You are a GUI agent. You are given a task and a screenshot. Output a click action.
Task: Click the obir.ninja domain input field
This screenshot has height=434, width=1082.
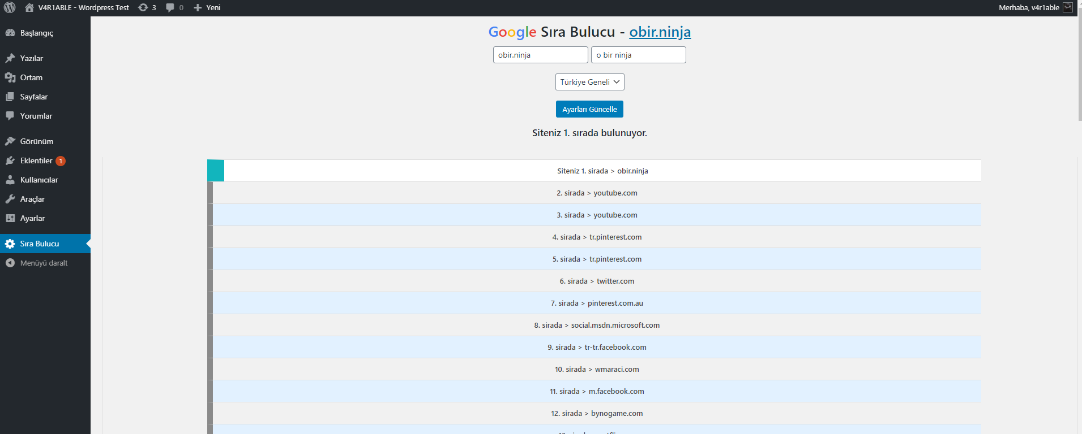click(x=540, y=55)
